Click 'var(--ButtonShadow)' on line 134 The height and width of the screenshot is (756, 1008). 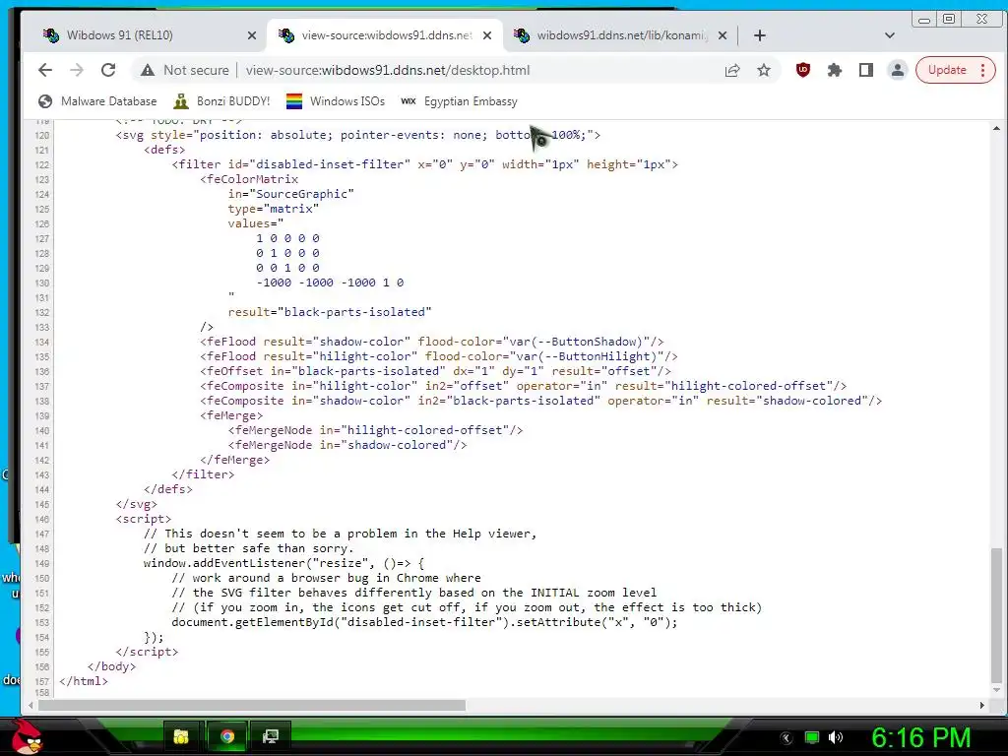[x=575, y=342]
